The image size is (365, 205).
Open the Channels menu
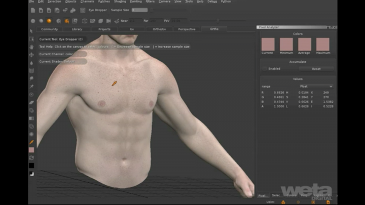coord(87,2)
